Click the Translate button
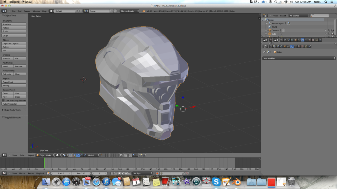The height and width of the screenshot is (189, 337). click(x=14, y=24)
